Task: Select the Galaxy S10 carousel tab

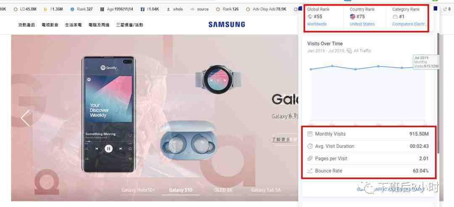Action: pos(181,190)
